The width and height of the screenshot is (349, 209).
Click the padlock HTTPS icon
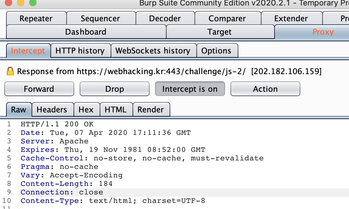click(x=10, y=71)
